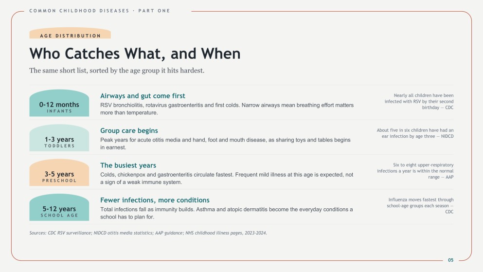Select the 5-12 years School Age badge
This screenshot has width=483, height=272.
coord(59,207)
